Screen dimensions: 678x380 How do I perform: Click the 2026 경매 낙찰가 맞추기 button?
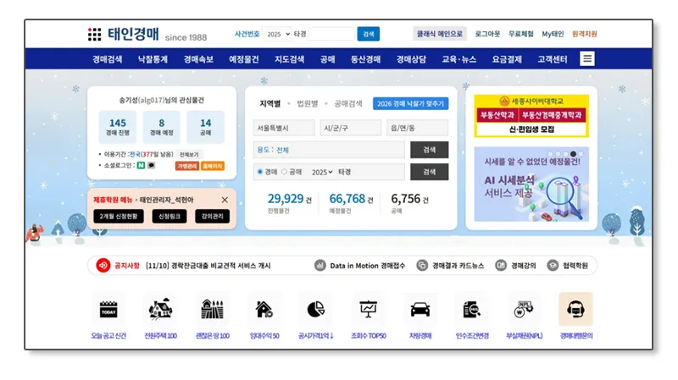tap(410, 103)
